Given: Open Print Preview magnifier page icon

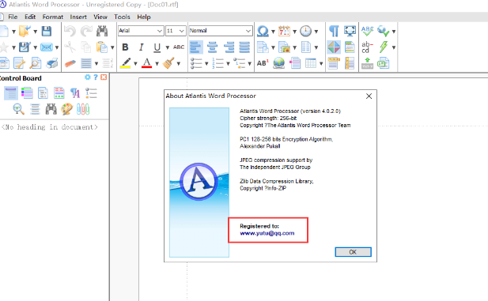Looking at the screenshot, I should point(35,63).
